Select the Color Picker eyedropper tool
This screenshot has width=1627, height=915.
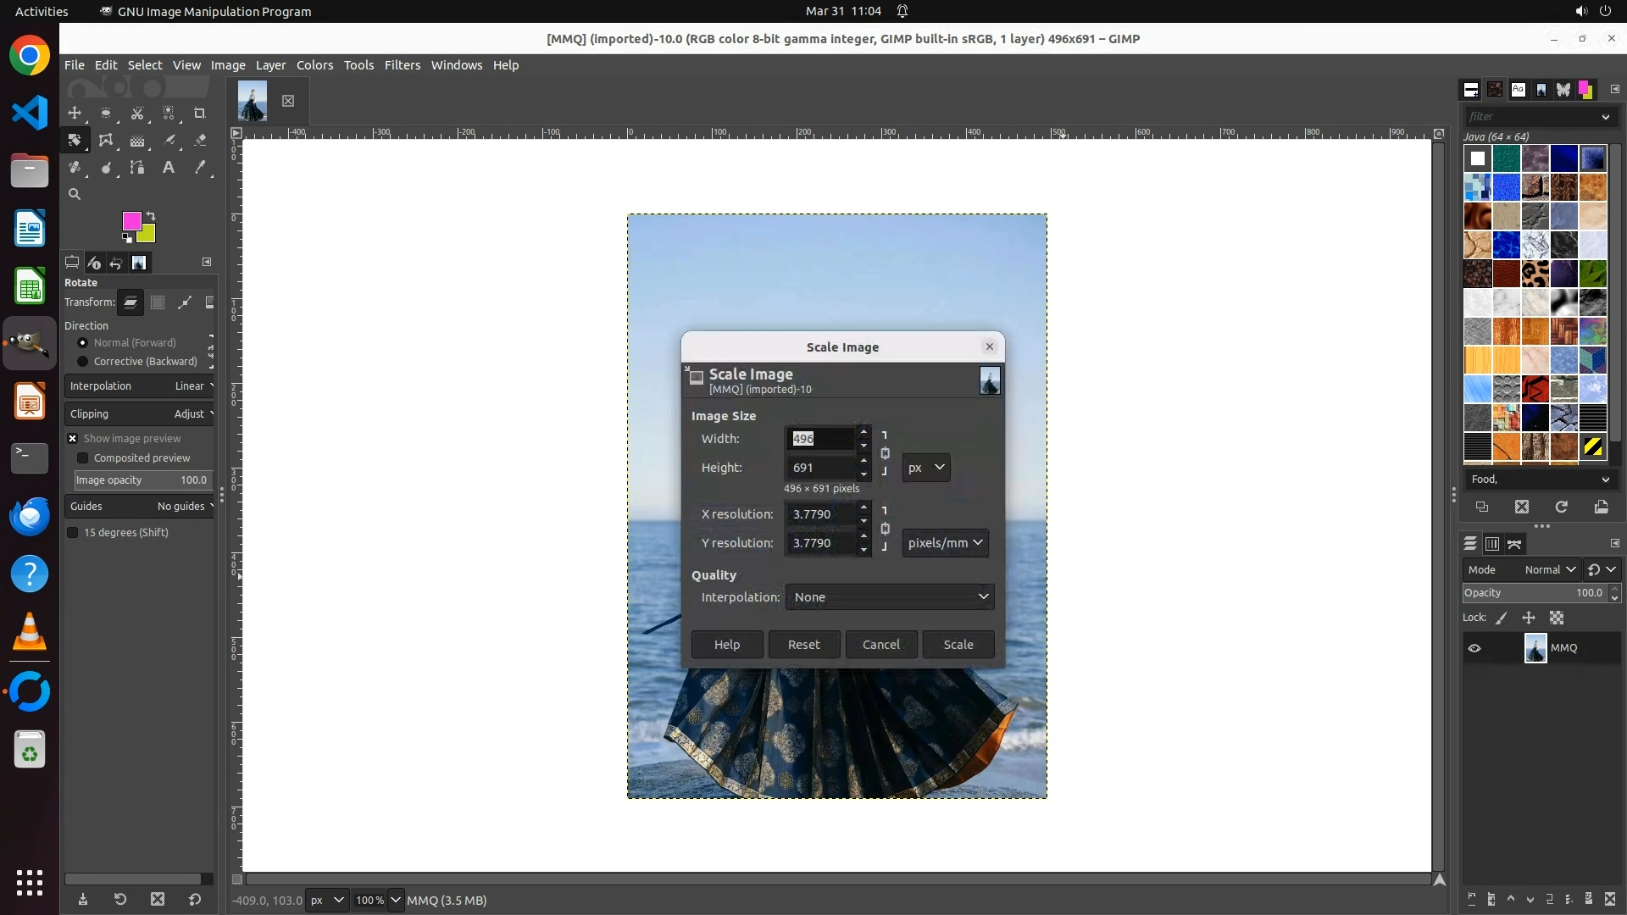coord(200,168)
